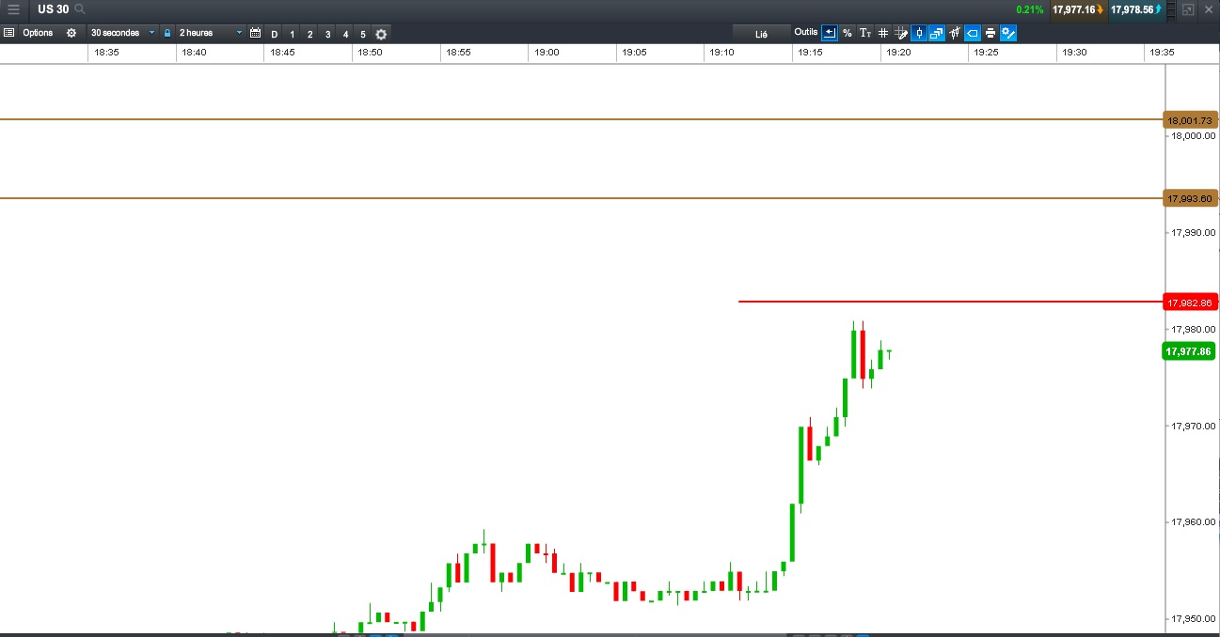Screen dimensions: 1220x637
Task: Select the 18,001.73 price level label
Action: [1191, 120]
